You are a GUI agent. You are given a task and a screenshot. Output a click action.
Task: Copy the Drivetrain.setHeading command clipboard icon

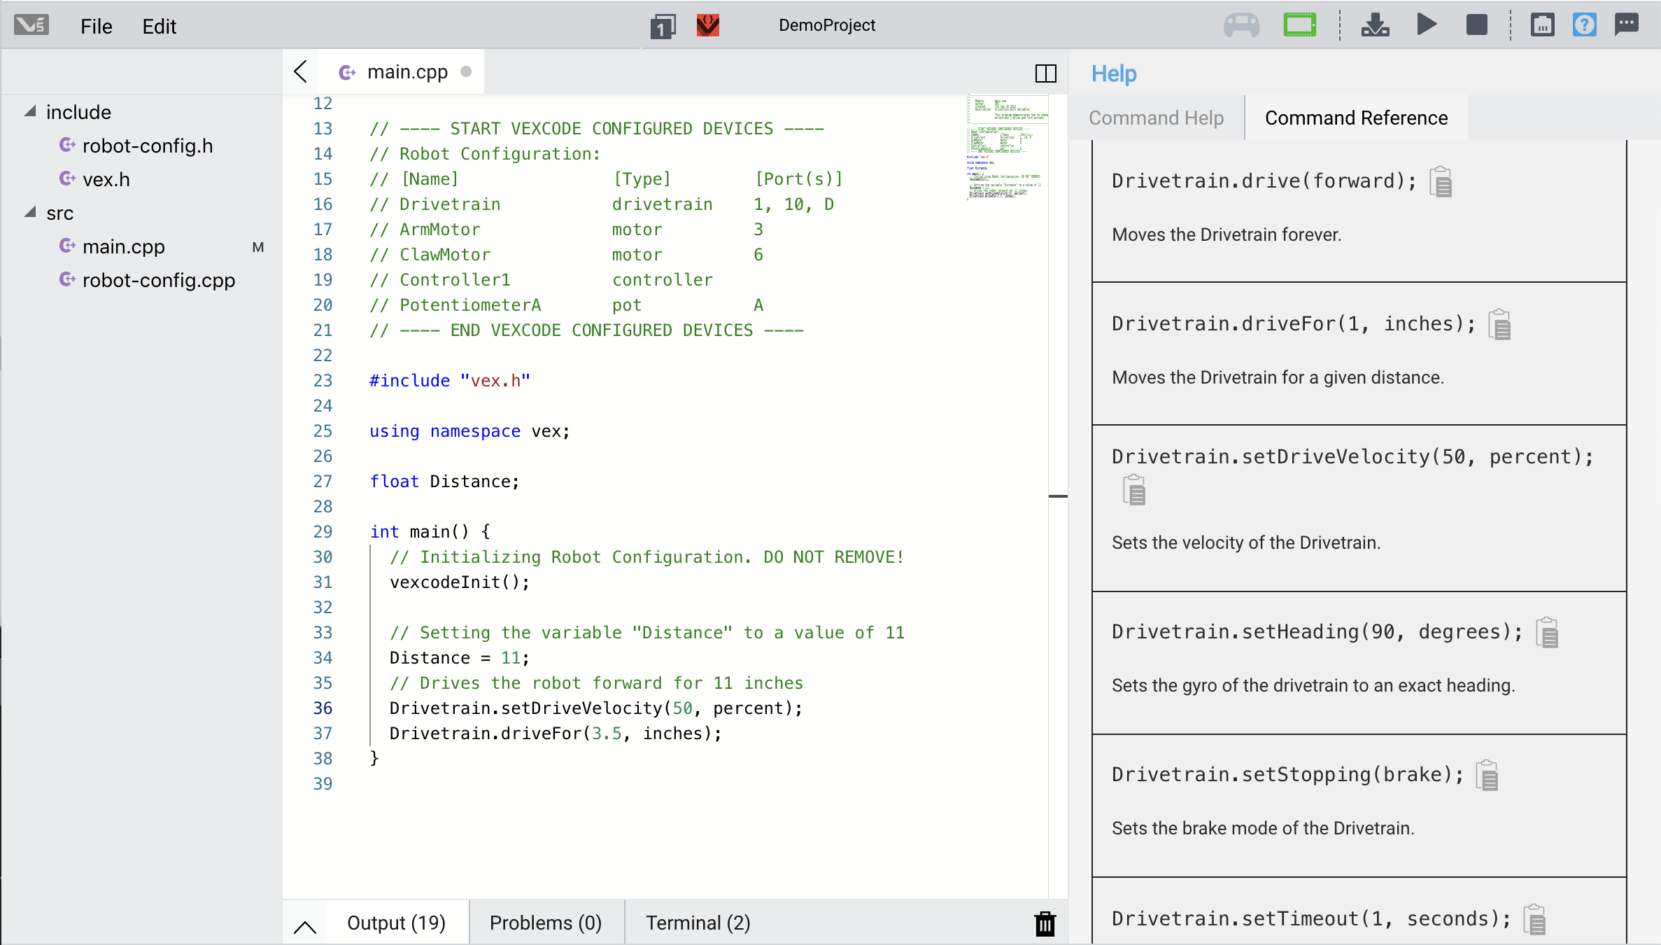(1547, 633)
